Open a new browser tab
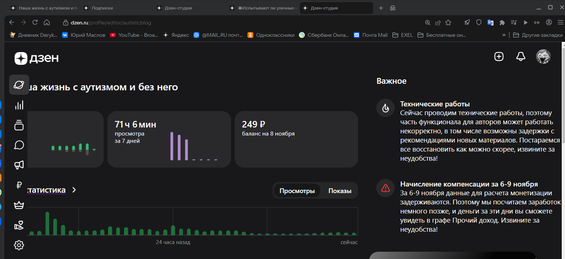The width and height of the screenshot is (565, 259). coord(381,8)
